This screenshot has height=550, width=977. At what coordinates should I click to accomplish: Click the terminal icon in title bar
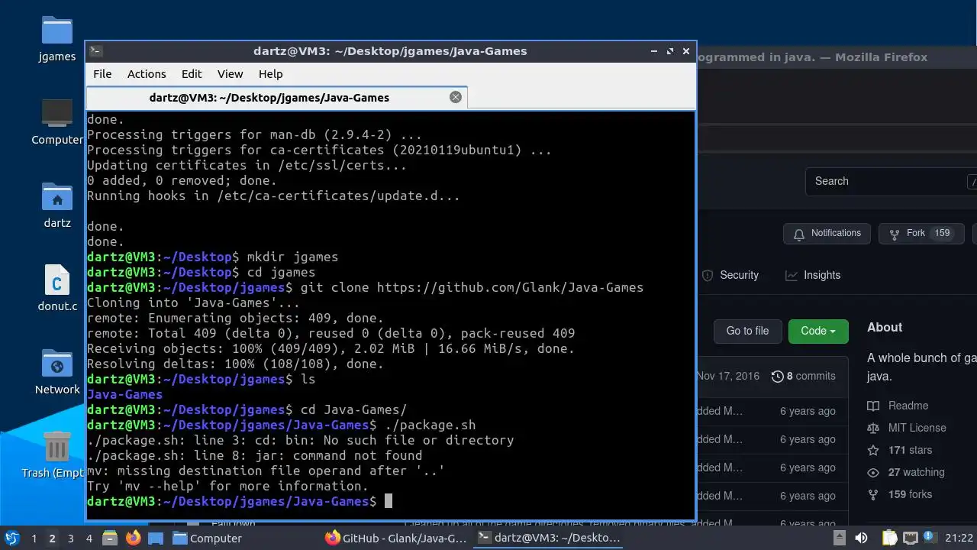coord(95,51)
